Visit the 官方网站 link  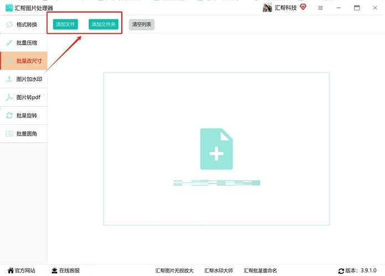tap(22, 270)
